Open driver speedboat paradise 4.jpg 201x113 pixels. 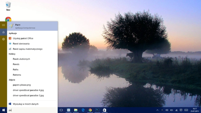tap(32, 90)
